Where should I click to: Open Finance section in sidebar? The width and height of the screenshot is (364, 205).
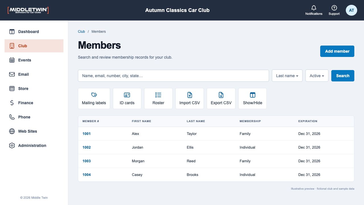34,103
